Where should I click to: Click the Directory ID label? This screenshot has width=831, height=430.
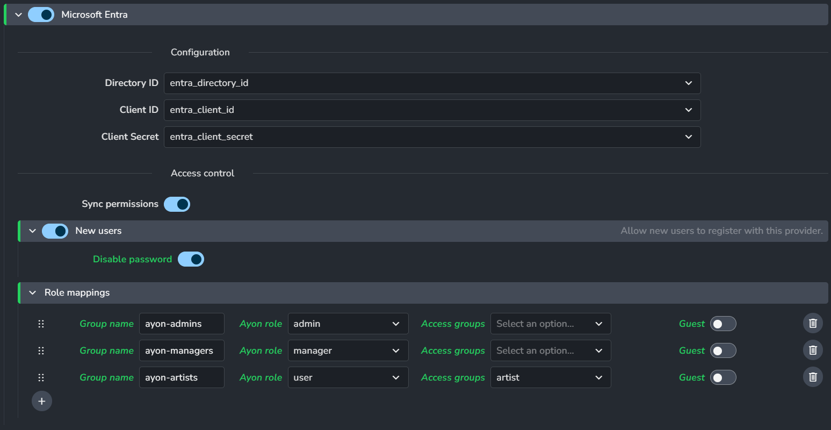click(x=132, y=83)
